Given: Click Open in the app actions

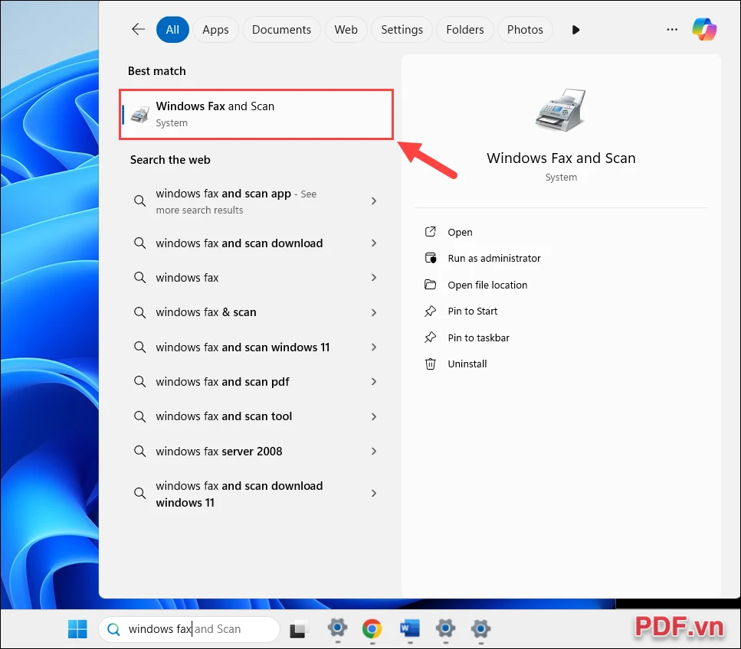Looking at the screenshot, I should (x=460, y=232).
